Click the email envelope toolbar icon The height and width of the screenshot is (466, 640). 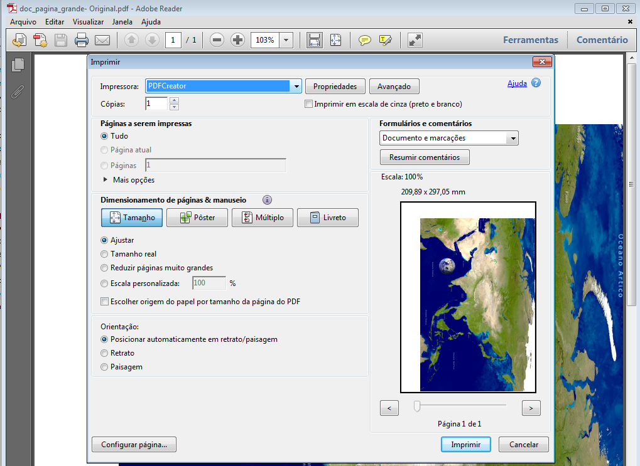pyautogui.click(x=102, y=40)
